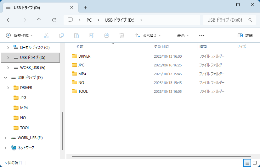Screen dimensions: 260x167
Task: Open the 新規作成 dropdown
Action: (19, 35)
